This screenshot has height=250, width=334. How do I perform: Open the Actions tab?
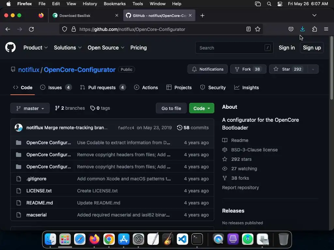(x=146, y=88)
